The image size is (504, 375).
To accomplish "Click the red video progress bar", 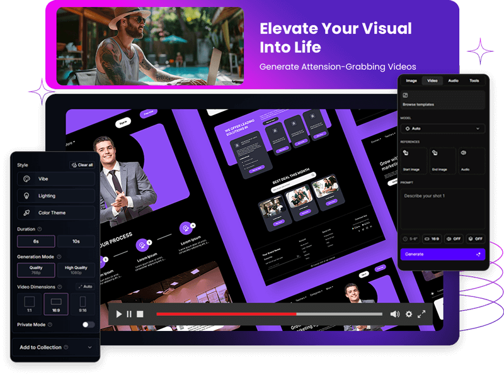I will (226, 314).
